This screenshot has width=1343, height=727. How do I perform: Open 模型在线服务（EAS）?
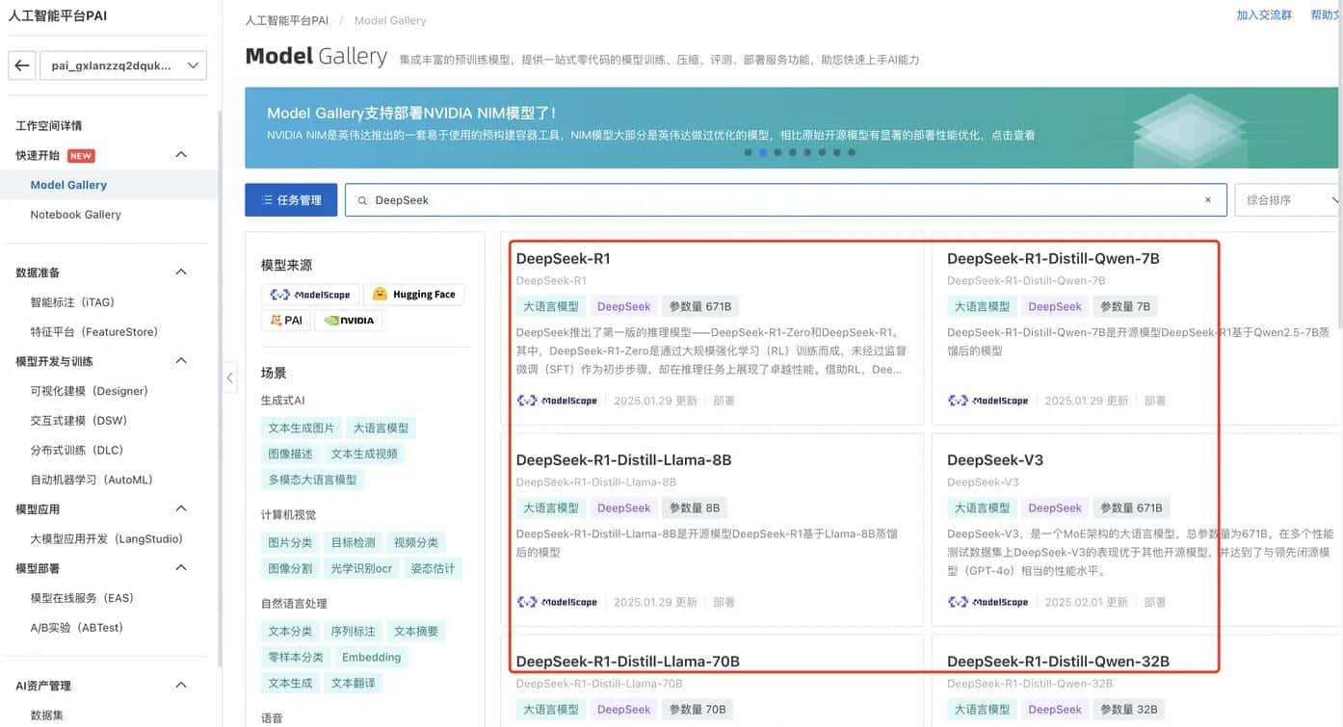point(82,598)
